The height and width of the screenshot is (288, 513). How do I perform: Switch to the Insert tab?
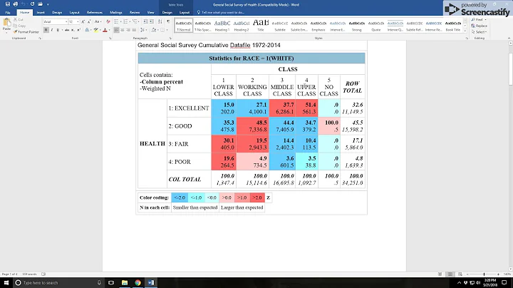(41, 12)
